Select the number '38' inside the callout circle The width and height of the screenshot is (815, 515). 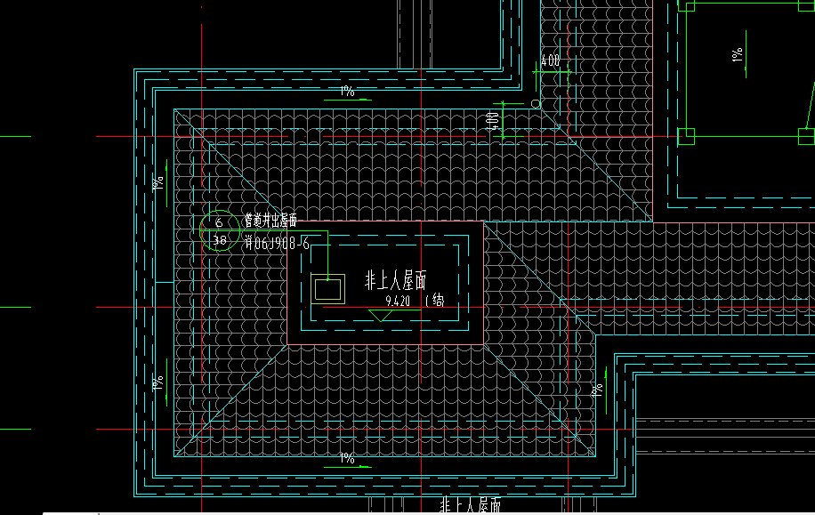coord(220,240)
